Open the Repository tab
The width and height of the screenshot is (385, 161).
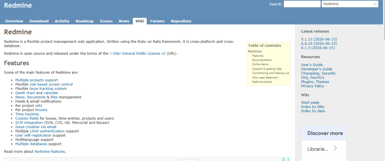[181, 21]
